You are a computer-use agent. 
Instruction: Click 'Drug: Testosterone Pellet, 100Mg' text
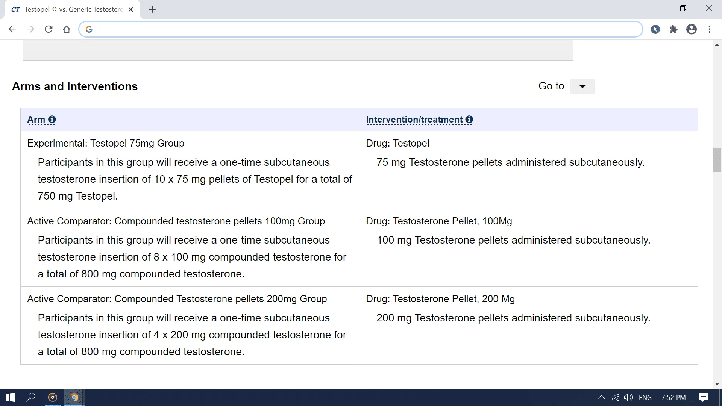click(439, 221)
